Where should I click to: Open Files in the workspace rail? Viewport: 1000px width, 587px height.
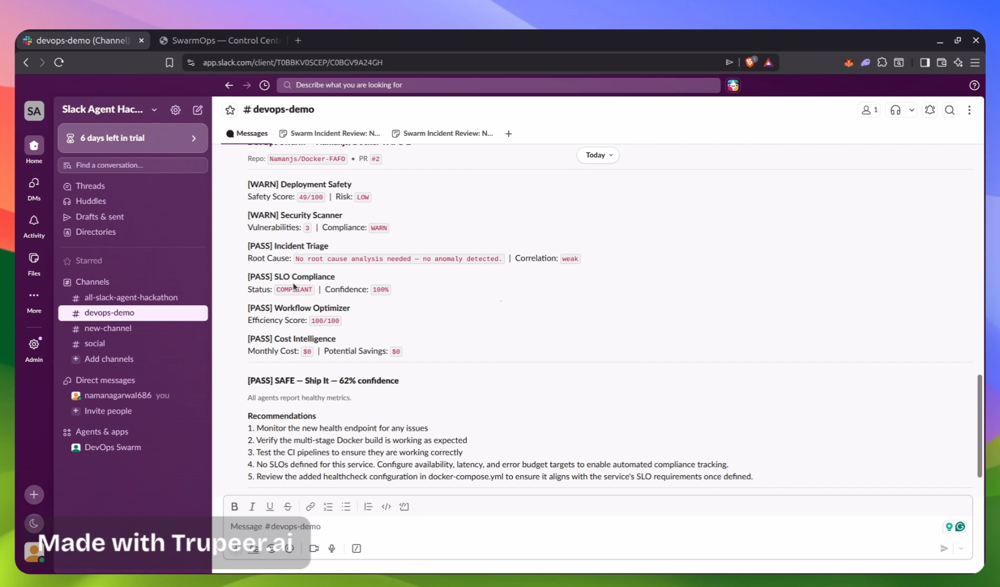pos(34,264)
